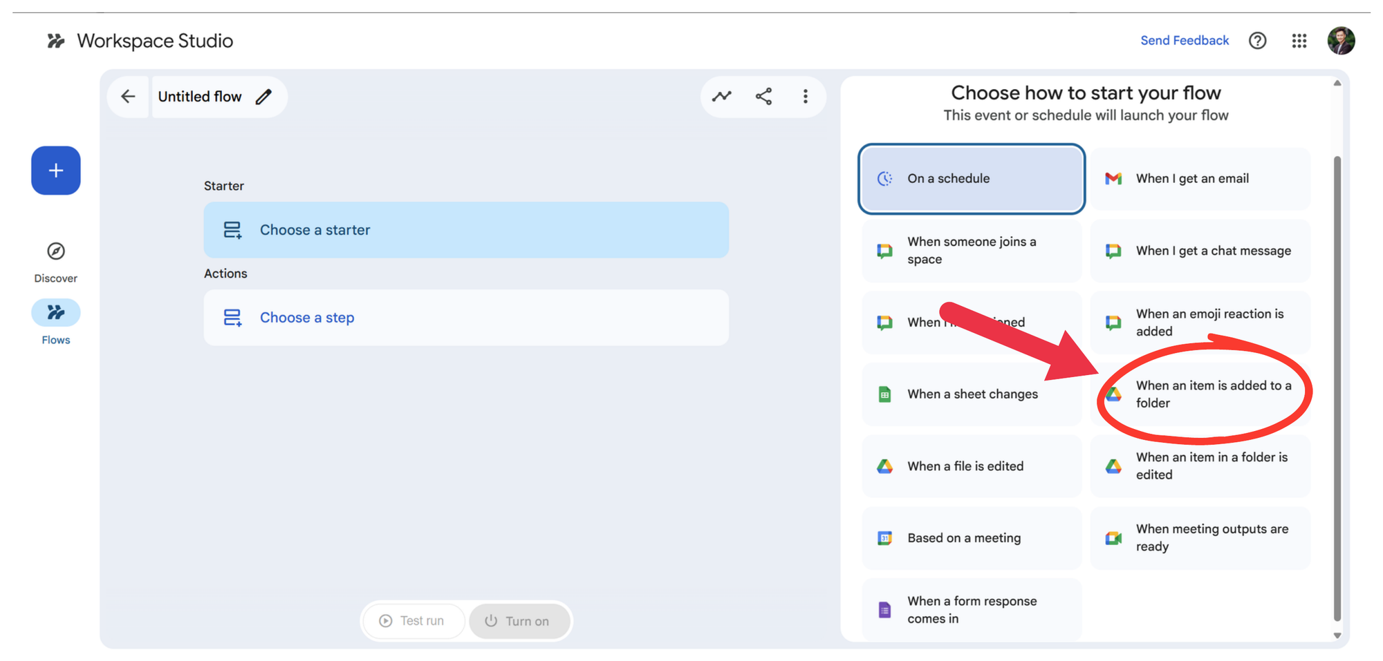The width and height of the screenshot is (1383, 661).
Task: Click the Gmail icon for When I get an email
Action: pyautogui.click(x=1113, y=179)
